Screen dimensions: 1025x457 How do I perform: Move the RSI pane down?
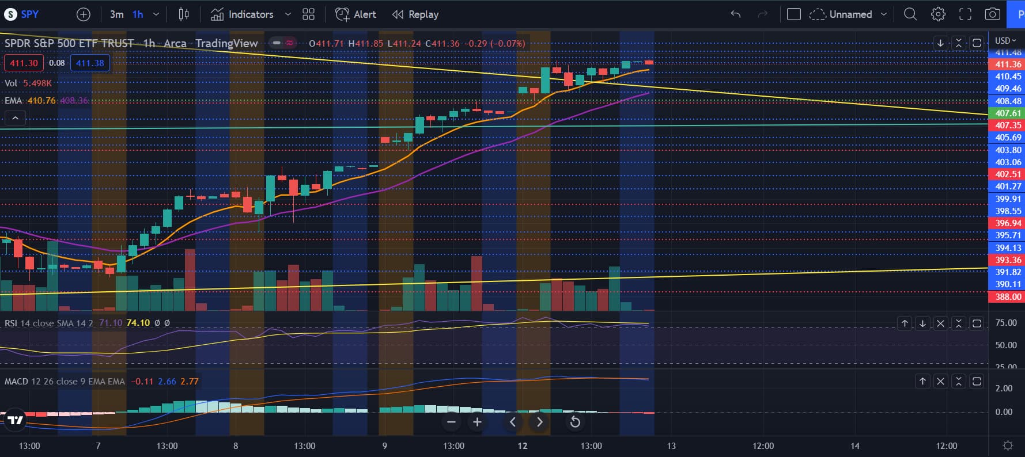click(x=922, y=323)
